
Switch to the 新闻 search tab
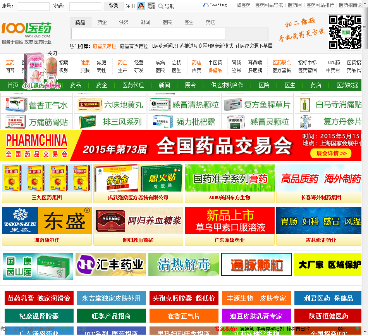(146, 22)
